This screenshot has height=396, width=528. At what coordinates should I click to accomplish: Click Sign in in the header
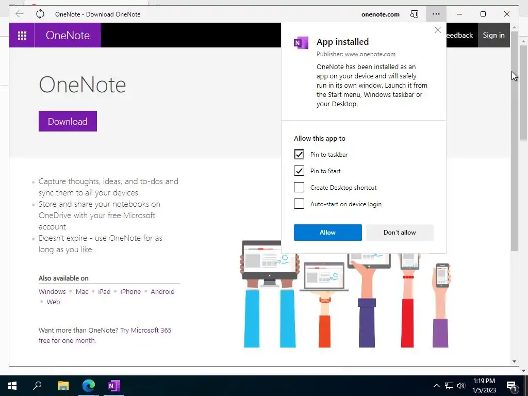click(x=493, y=36)
